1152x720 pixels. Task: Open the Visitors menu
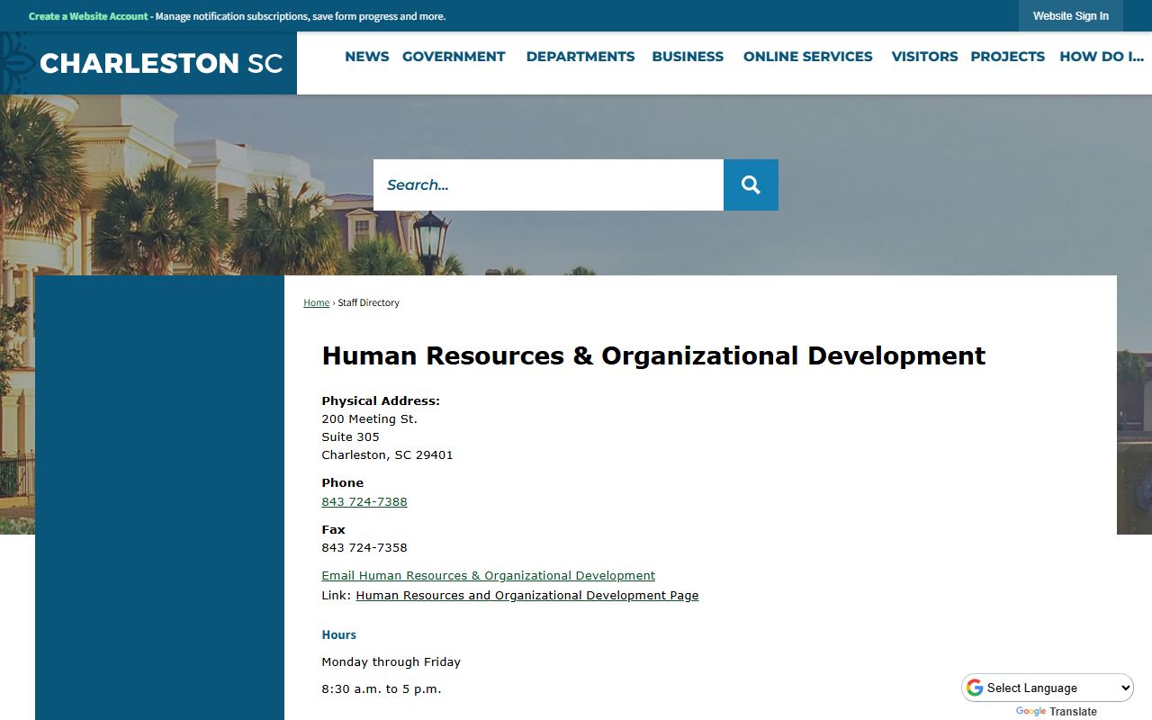[x=924, y=56]
